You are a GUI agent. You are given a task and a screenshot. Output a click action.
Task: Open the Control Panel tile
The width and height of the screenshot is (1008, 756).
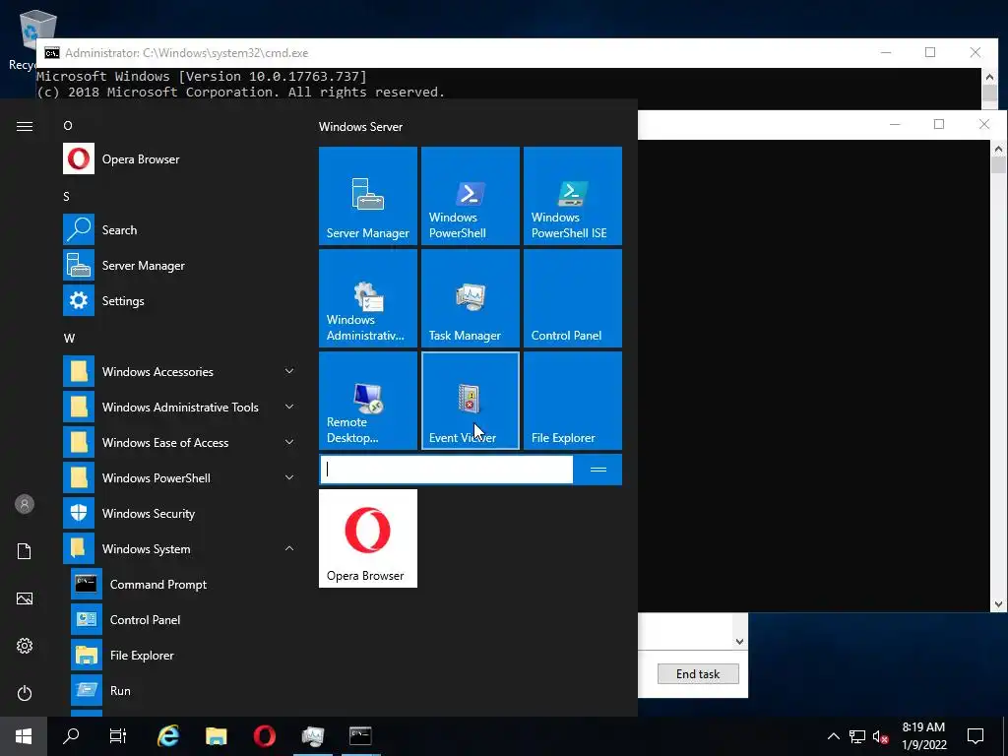pos(572,297)
